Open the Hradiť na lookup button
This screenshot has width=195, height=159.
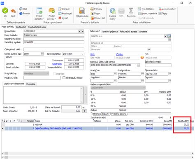coord(115,74)
